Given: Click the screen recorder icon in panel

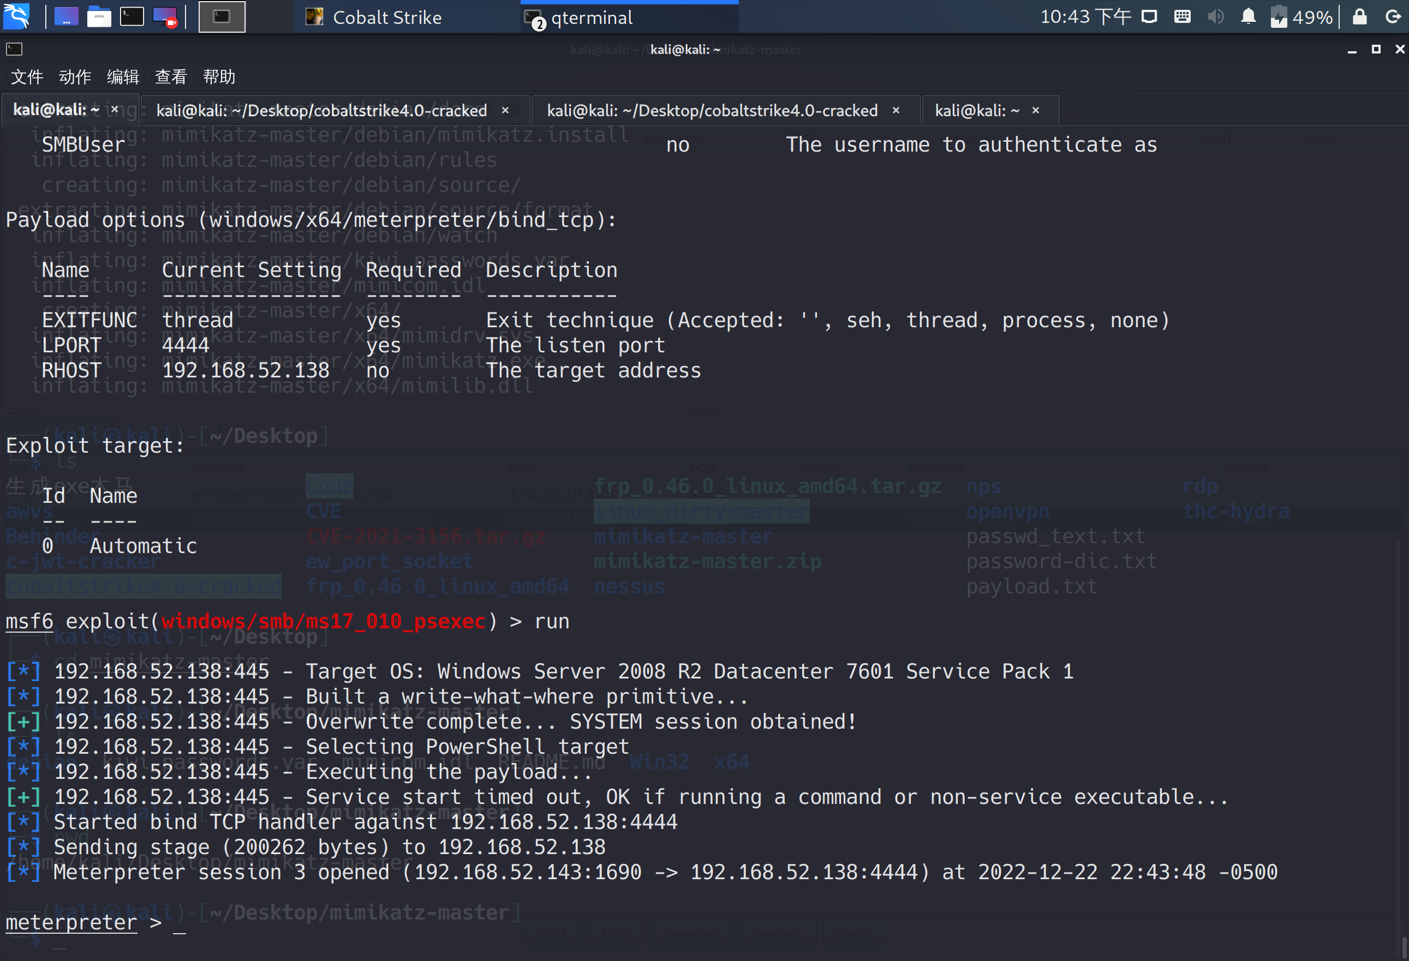Looking at the screenshot, I should coord(165,17).
